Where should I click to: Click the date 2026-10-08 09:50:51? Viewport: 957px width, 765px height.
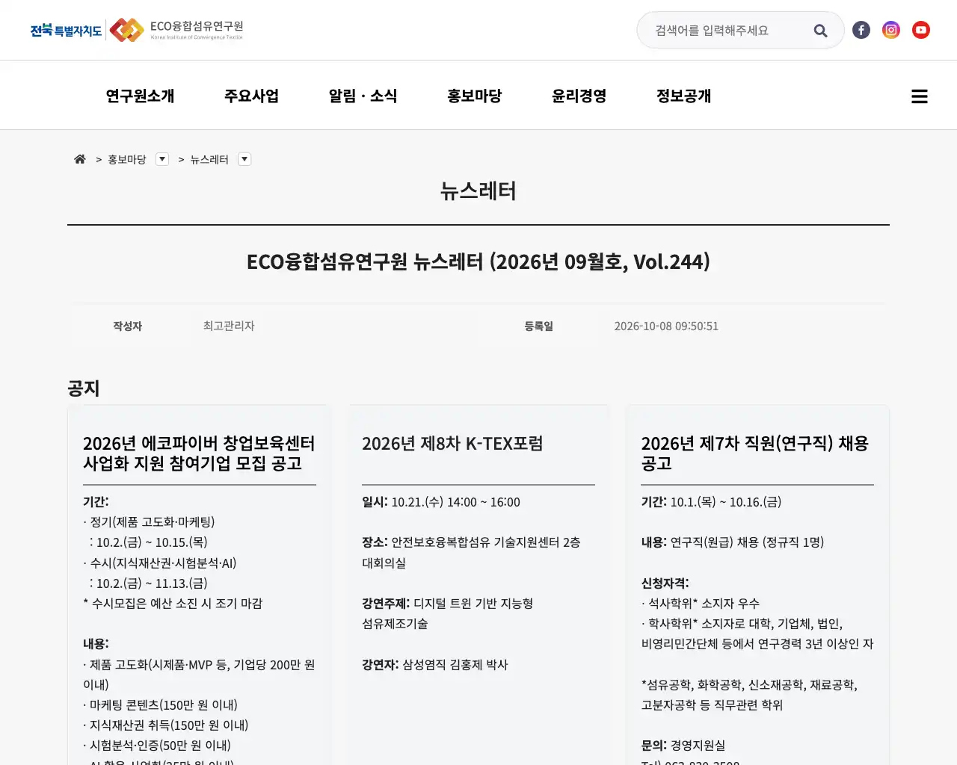click(x=666, y=326)
